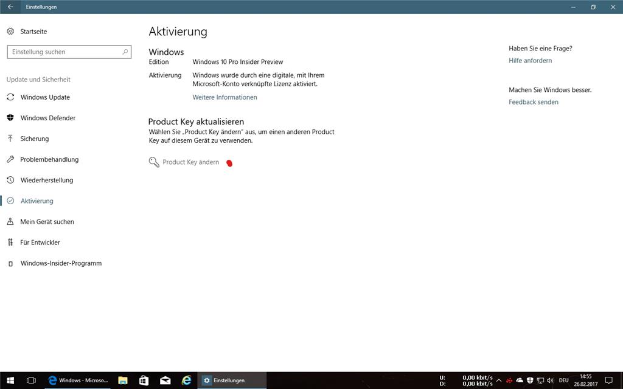Focus the 'Einstellung suchen' search field
The width and height of the screenshot is (623, 389).
[69, 52]
